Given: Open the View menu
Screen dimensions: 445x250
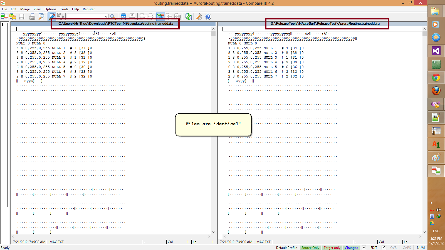Looking at the screenshot, I should pyautogui.click(x=37, y=9).
